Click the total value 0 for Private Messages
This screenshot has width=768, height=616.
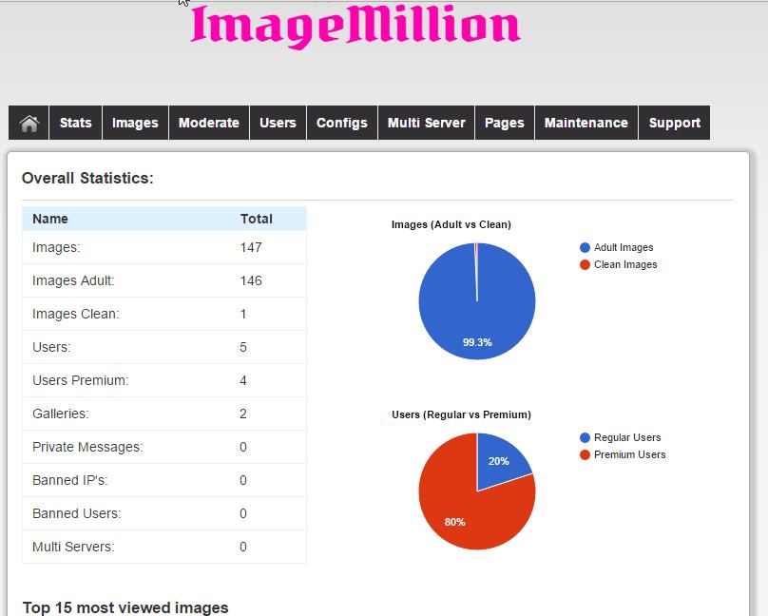[243, 447]
